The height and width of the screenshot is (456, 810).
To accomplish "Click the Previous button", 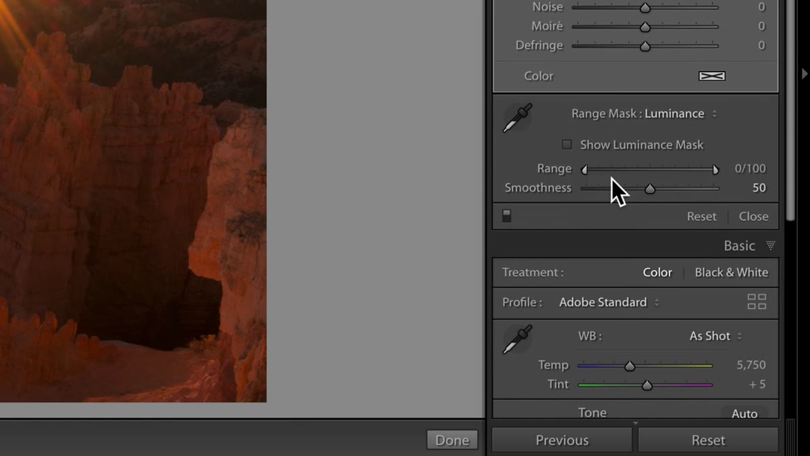I will pos(562,440).
